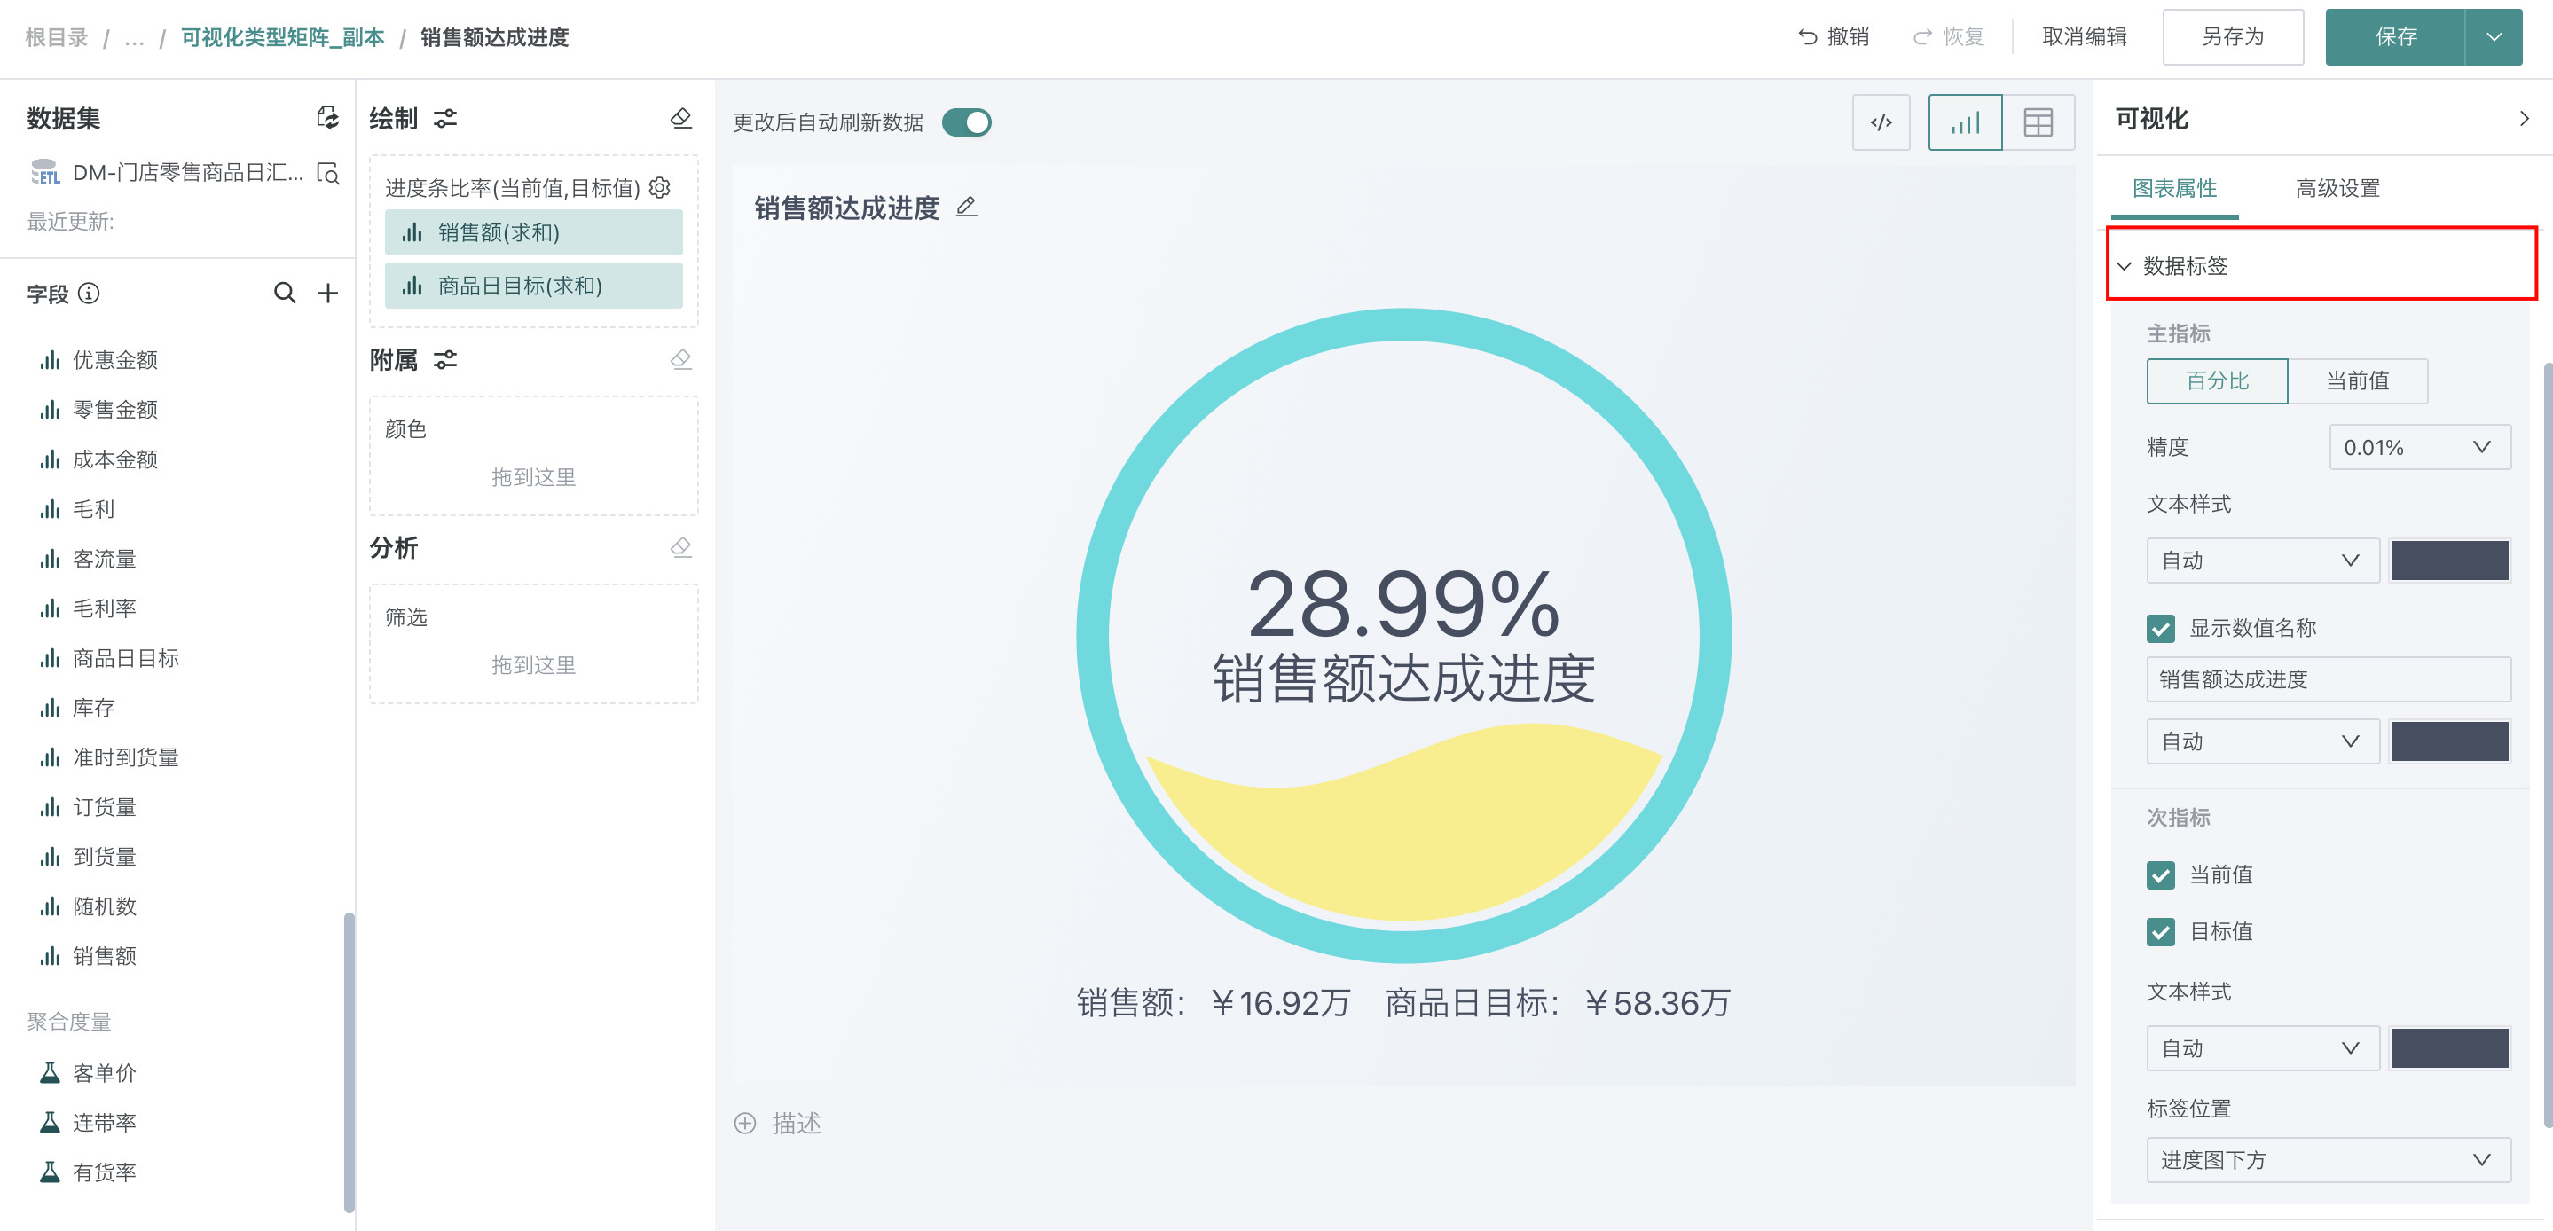The image size is (2553, 1231).
Task: Click the eraser icon in 绘制 header
Action: pyautogui.click(x=681, y=119)
